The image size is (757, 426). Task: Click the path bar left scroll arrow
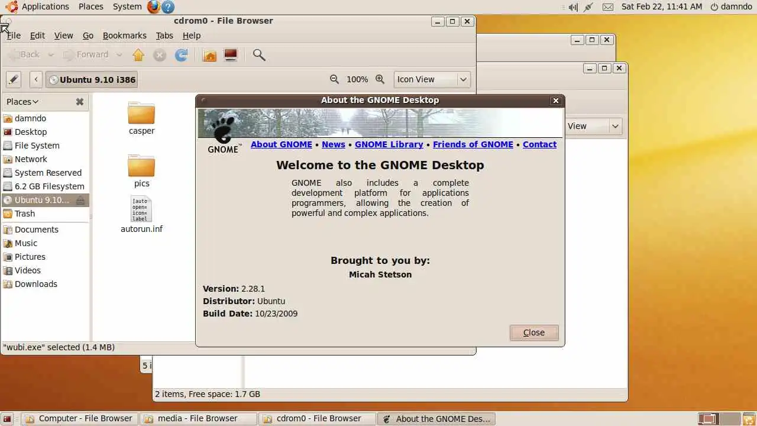click(36, 79)
